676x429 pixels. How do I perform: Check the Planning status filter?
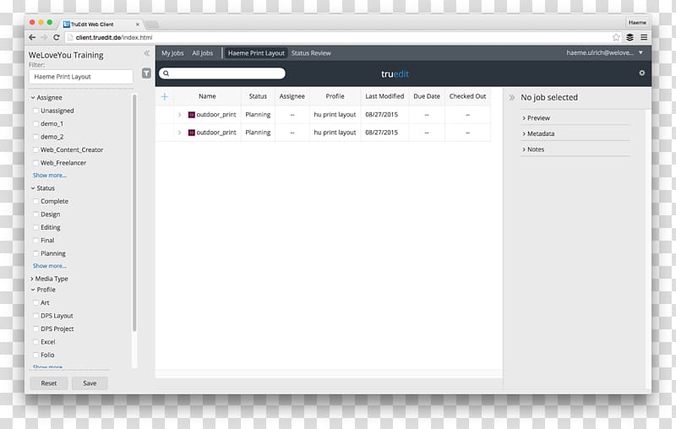coord(35,253)
